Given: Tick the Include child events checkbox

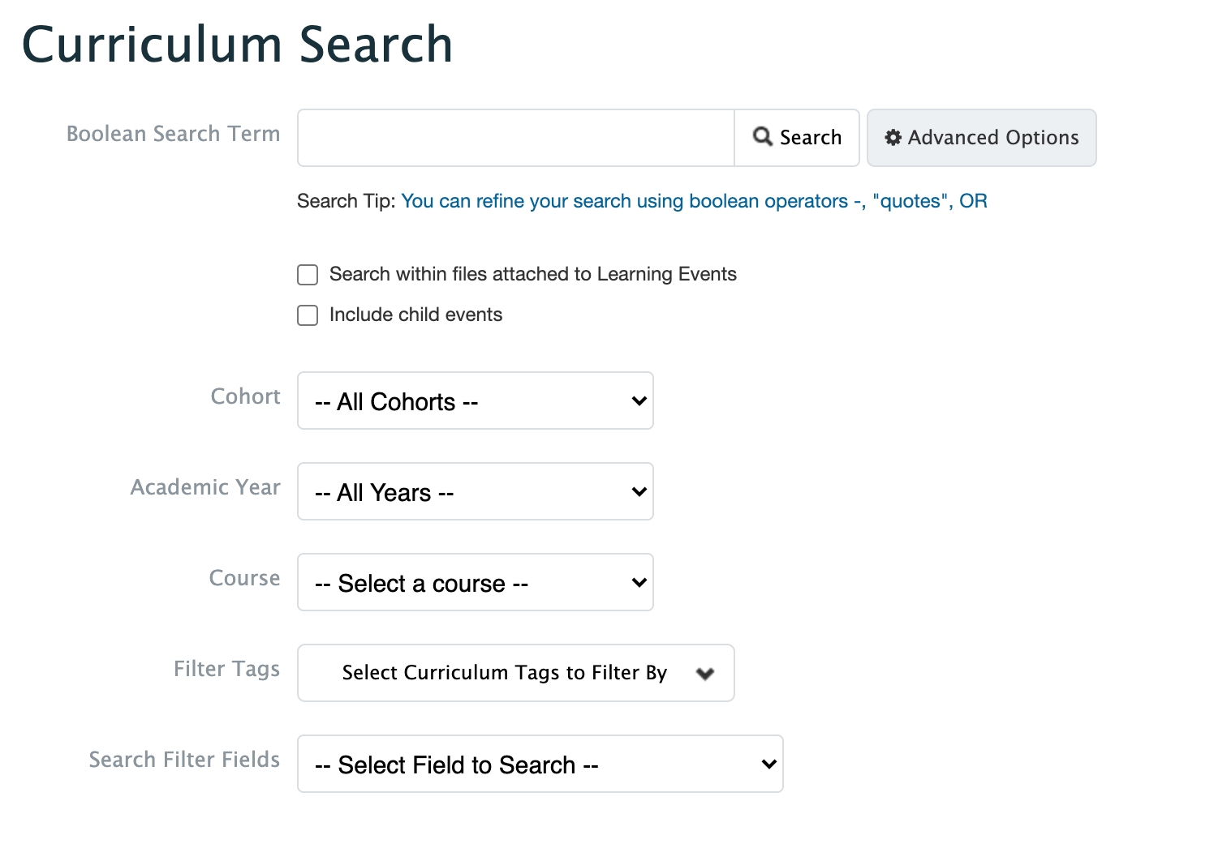Looking at the screenshot, I should tap(308, 315).
